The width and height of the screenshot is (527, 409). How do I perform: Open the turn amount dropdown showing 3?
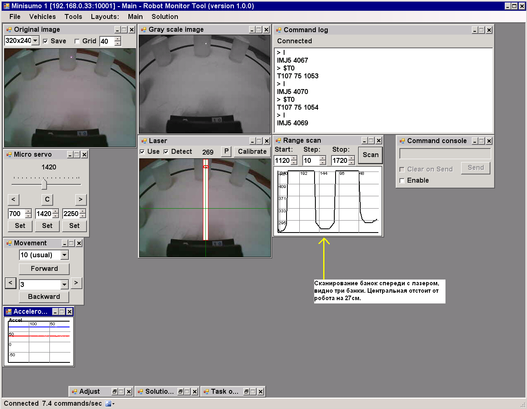point(65,284)
